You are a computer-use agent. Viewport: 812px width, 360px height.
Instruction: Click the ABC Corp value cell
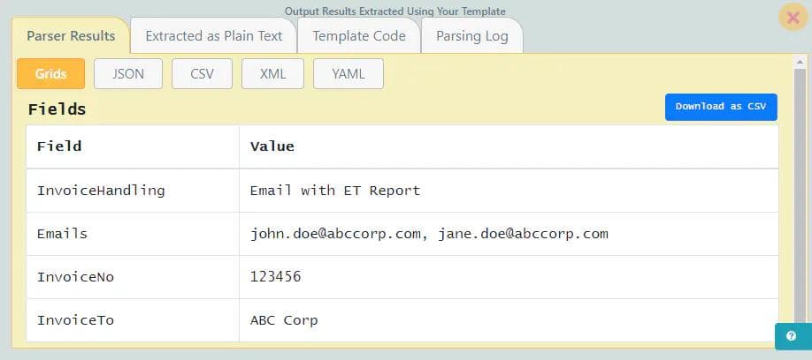(284, 320)
